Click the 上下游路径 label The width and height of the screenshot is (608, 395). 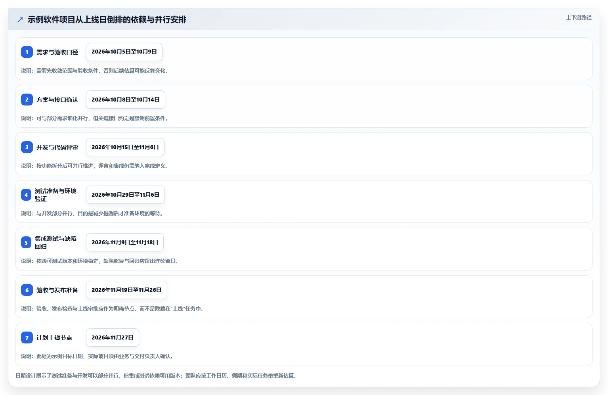579,17
